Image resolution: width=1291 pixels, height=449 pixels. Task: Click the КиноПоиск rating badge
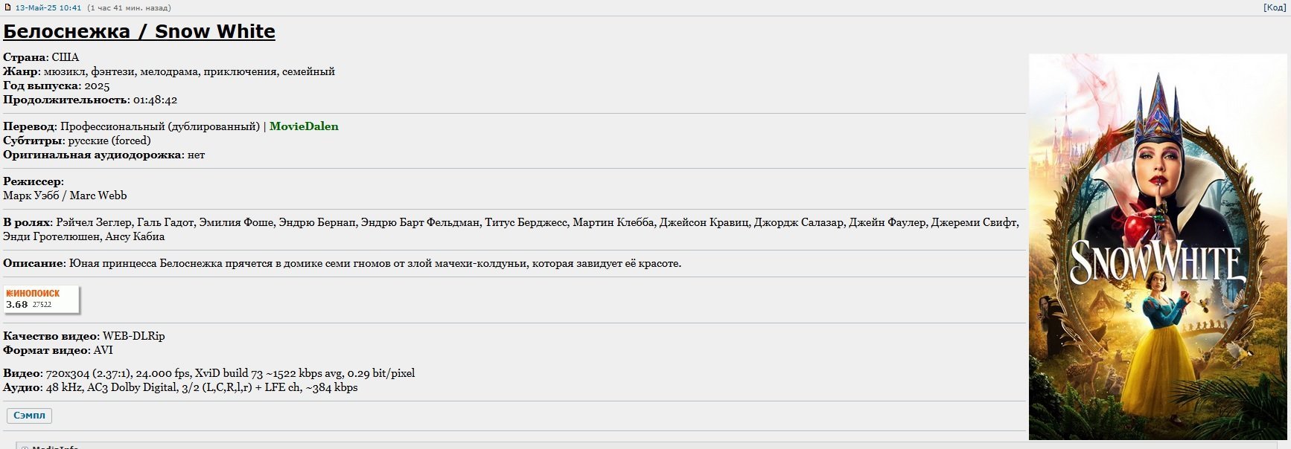pyautogui.click(x=42, y=299)
